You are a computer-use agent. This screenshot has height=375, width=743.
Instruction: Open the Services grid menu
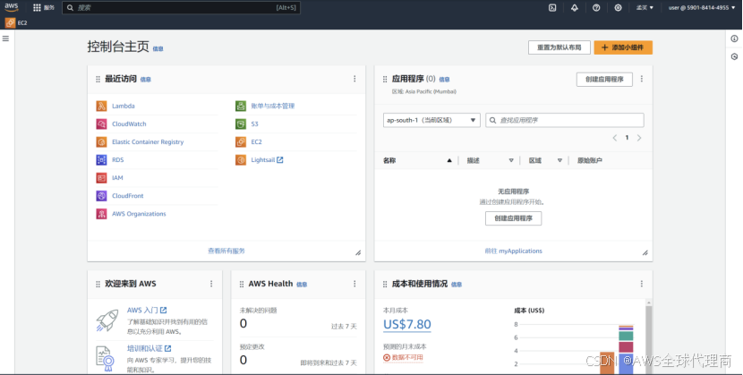[44, 7]
